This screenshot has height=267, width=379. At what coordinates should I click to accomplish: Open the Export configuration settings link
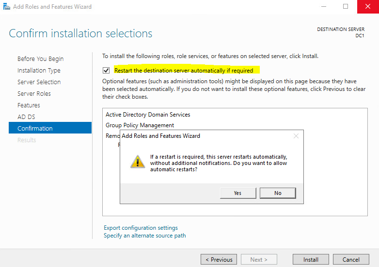pyautogui.click(x=141, y=228)
